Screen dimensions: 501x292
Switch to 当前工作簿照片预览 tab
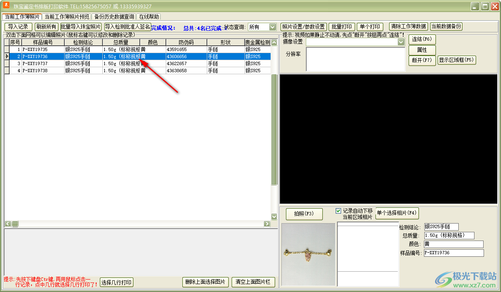point(67,17)
